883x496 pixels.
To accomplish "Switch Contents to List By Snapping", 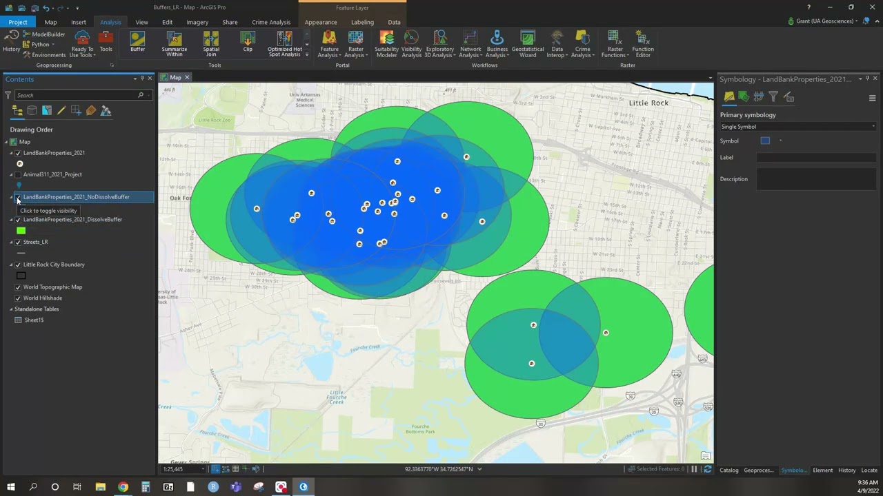I will click(76, 110).
